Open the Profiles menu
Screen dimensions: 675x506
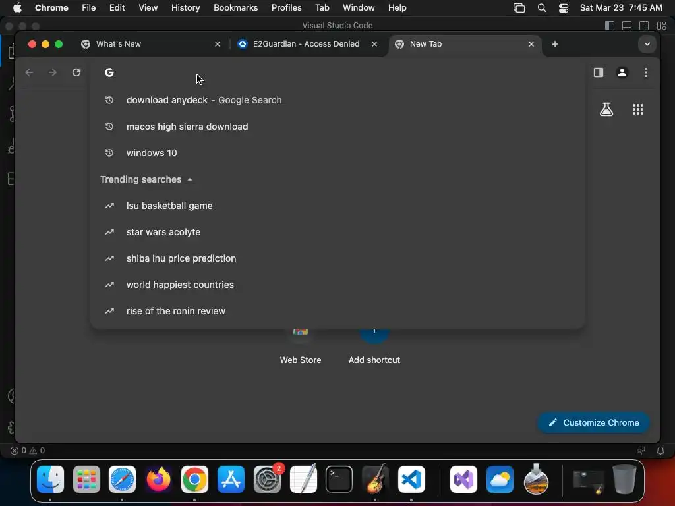point(286,8)
